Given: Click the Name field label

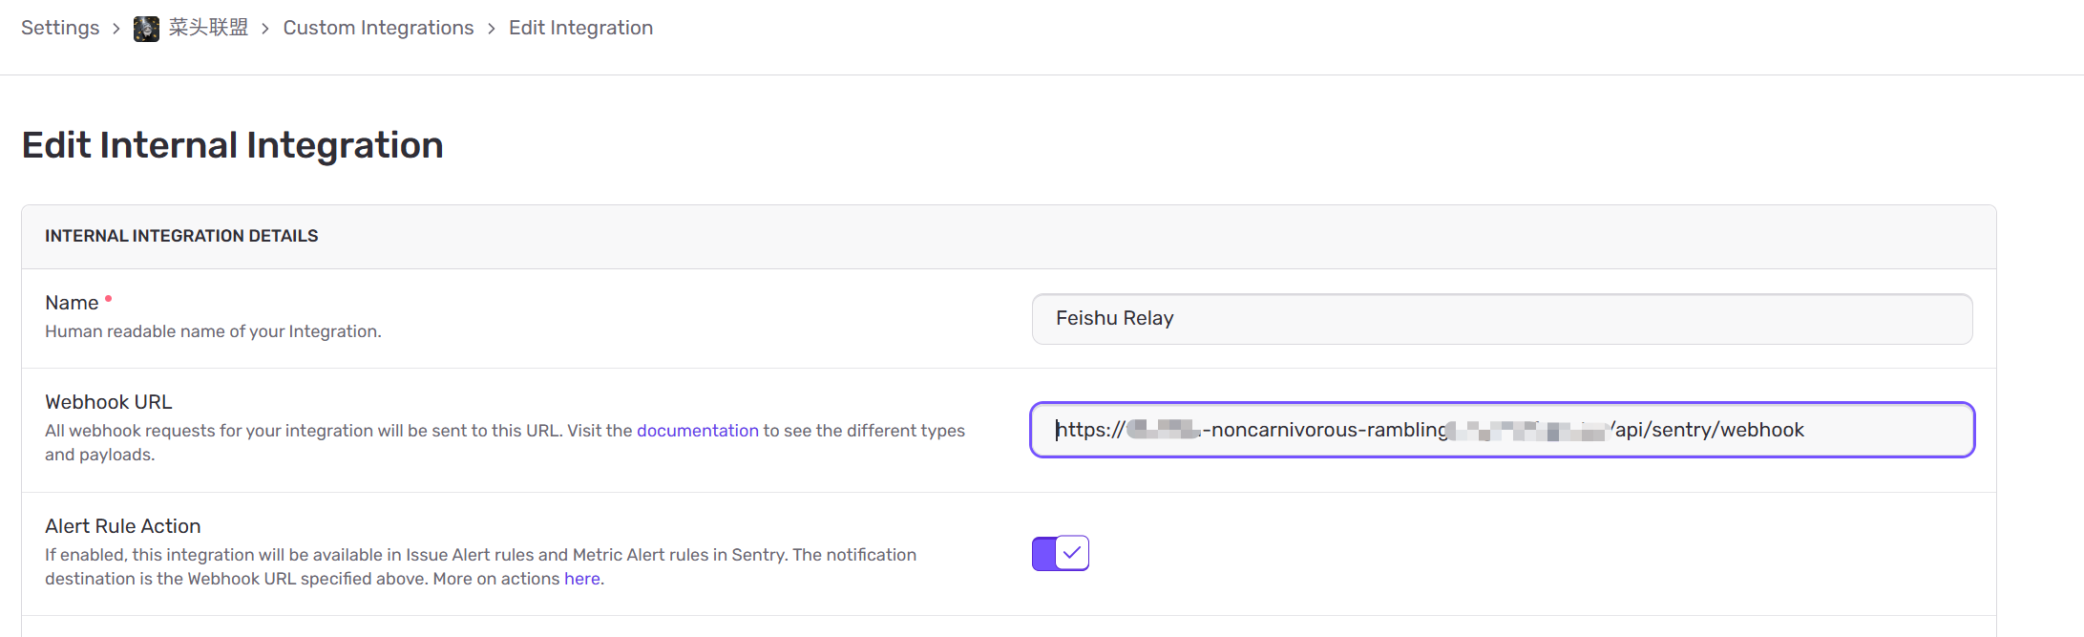Looking at the screenshot, I should [72, 303].
